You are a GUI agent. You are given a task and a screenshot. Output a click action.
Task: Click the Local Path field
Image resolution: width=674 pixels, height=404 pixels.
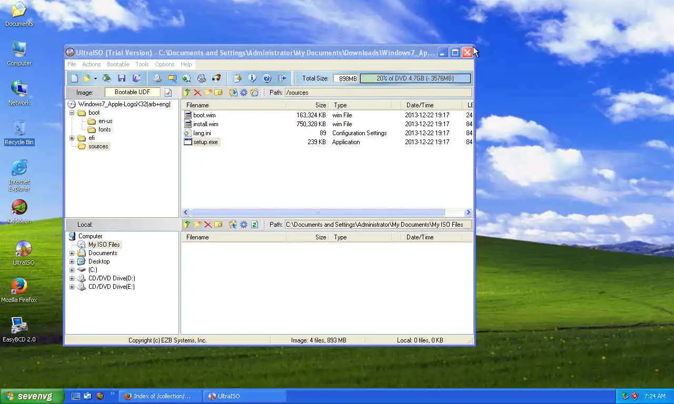click(x=378, y=225)
